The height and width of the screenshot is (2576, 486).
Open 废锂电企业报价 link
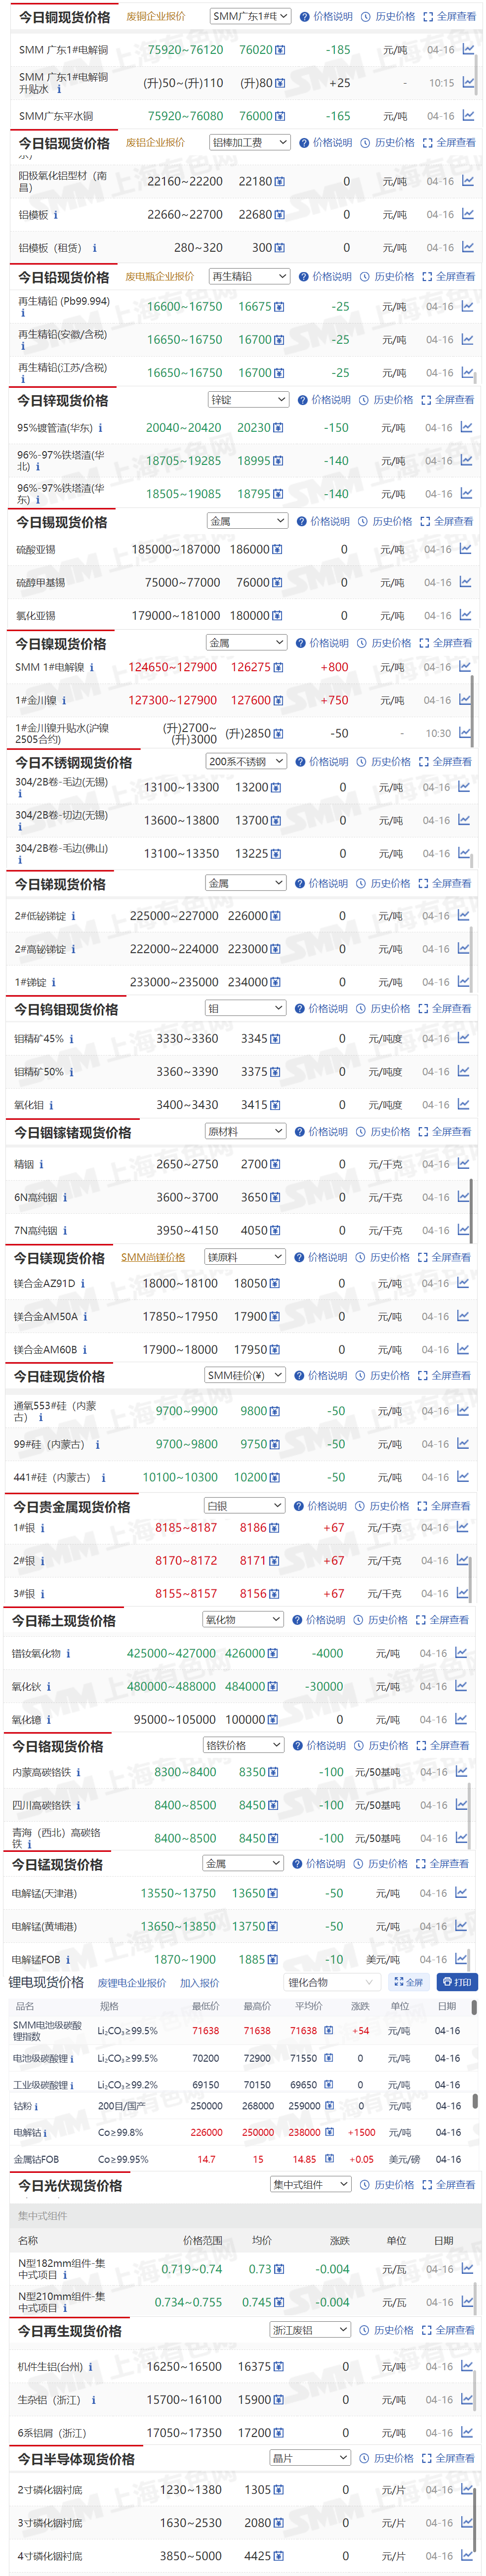(x=132, y=1983)
